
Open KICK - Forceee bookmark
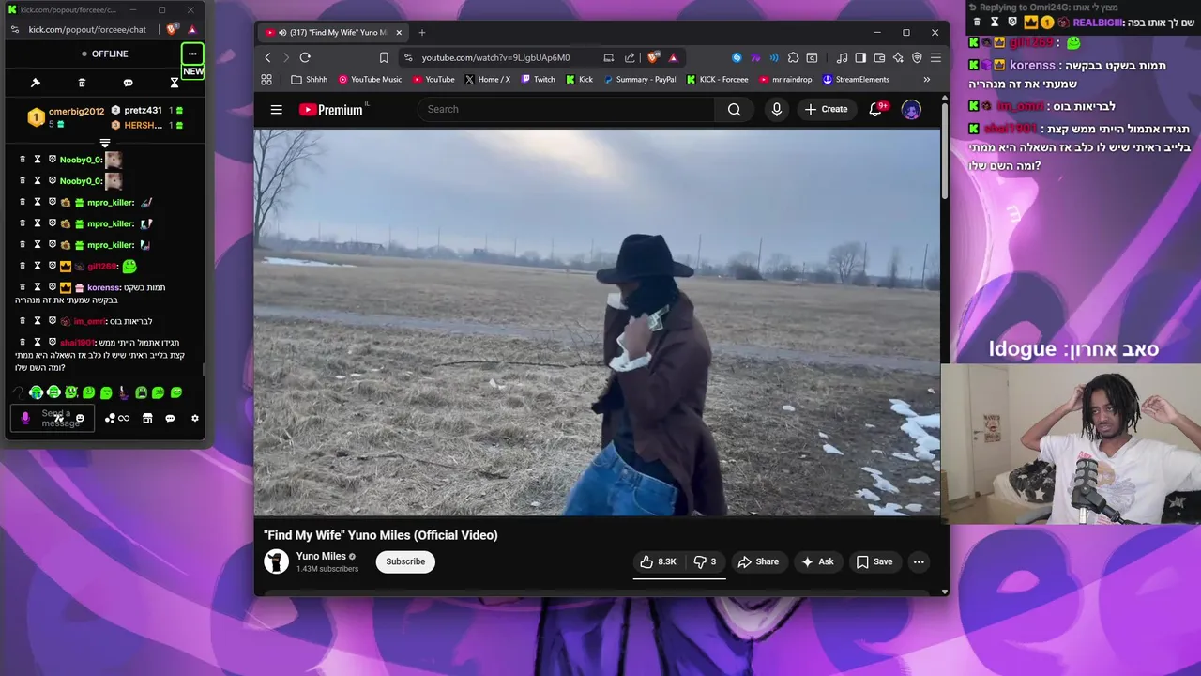pos(717,80)
